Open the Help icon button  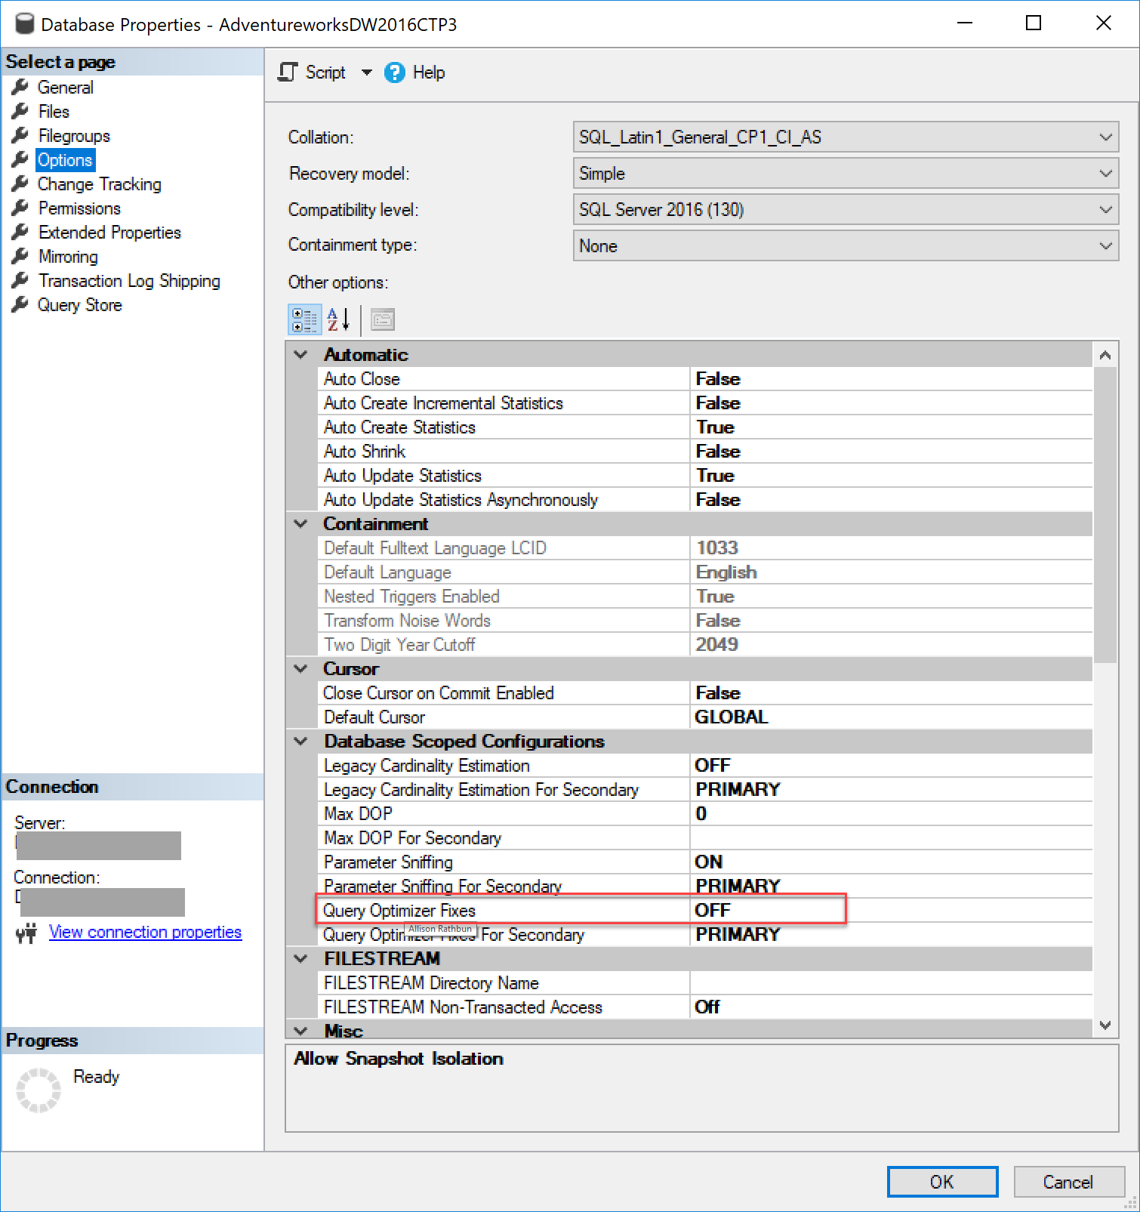click(x=395, y=72)
